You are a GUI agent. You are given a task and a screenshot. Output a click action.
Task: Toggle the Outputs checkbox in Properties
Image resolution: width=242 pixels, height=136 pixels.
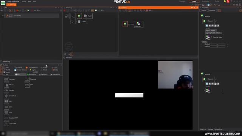(208, 11)
